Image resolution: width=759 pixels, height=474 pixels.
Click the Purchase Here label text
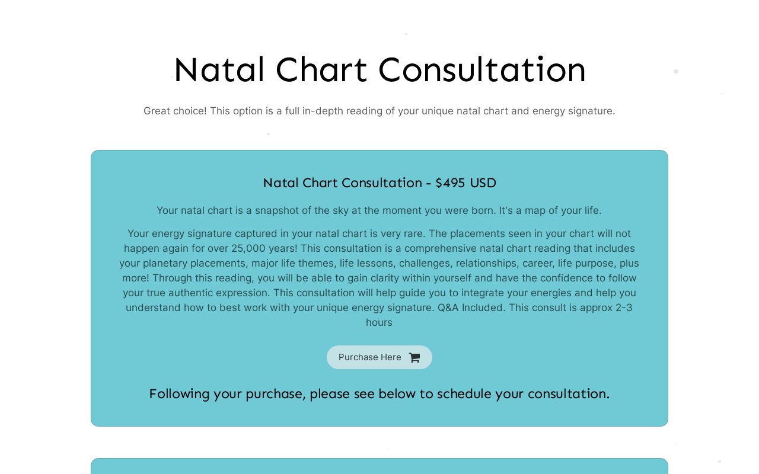pos(369,357)
